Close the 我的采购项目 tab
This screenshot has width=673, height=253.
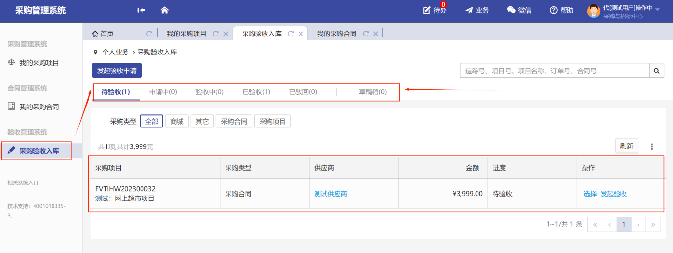pyautogui.click(x=226, y=34)
